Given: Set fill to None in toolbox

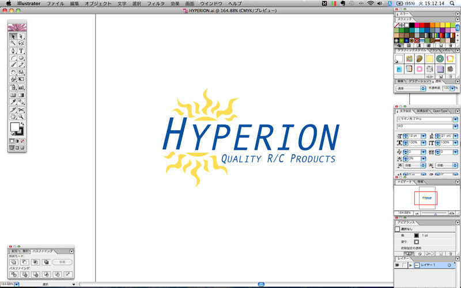Looking at the screenshot, I should coord(22,141).
